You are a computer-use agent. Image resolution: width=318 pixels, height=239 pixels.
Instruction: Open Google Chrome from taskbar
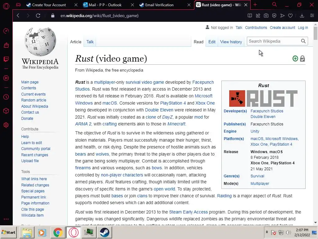pyautogui.click(x=58, y=232)
